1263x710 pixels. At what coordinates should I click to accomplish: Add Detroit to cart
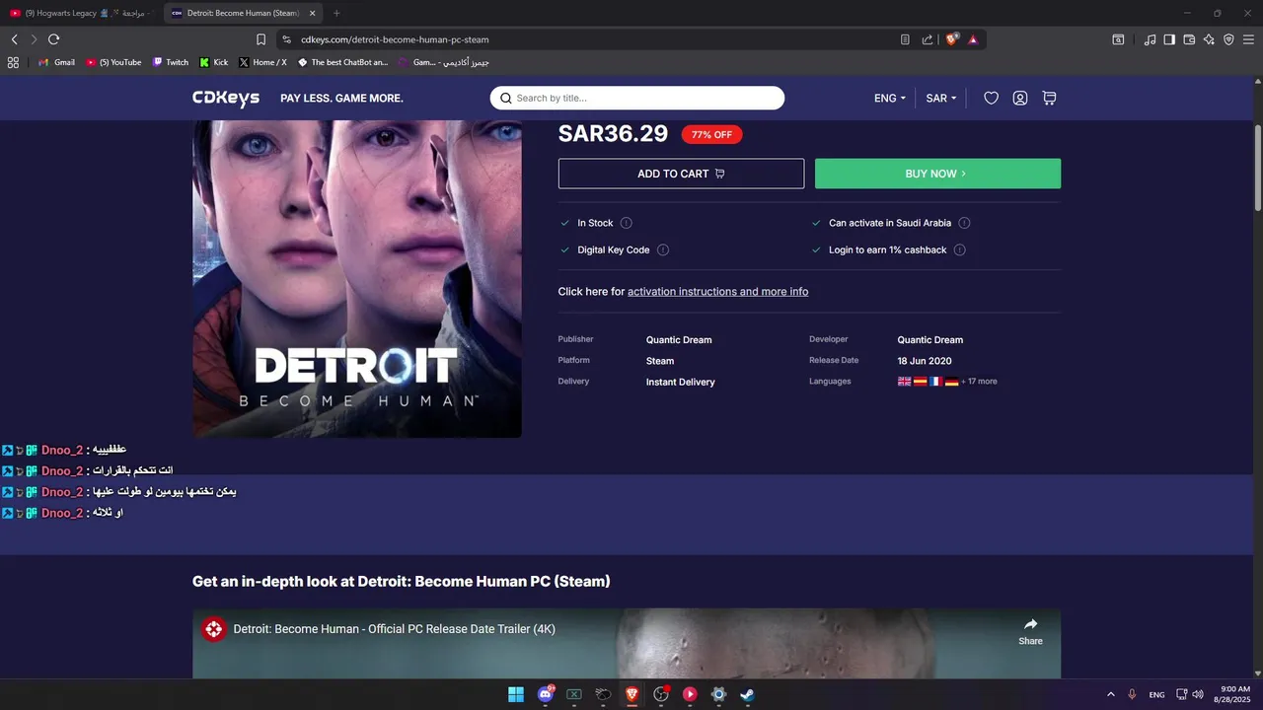pyautogui.click(x=681, y=174)
